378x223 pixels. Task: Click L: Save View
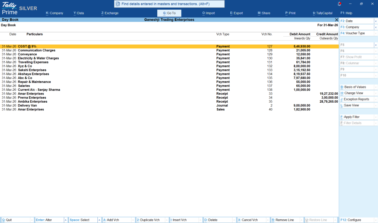357,105
